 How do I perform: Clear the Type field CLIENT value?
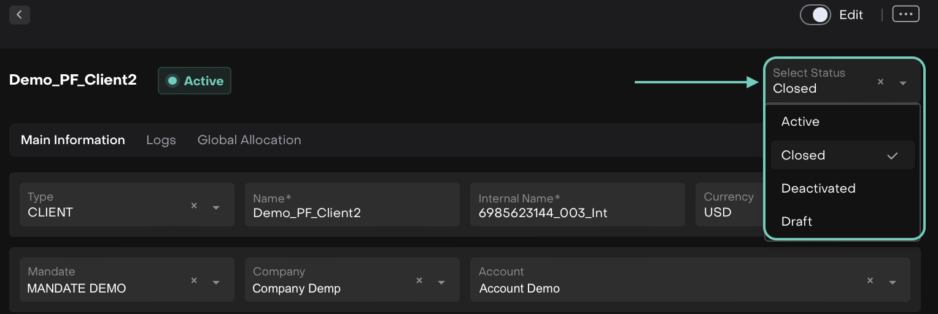194,206
